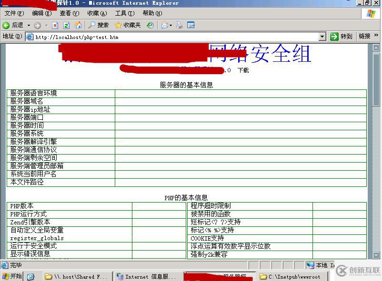The height and width of the screenshot is (281, 382).
Task: Open the 查看(V) menu
Action: coord(70,13)
